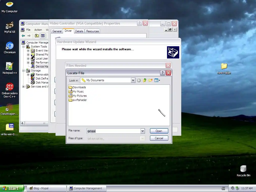256x192 pixels.
Task: Select Disk Defragmenter in the console tree
Action: coord(39,78)
